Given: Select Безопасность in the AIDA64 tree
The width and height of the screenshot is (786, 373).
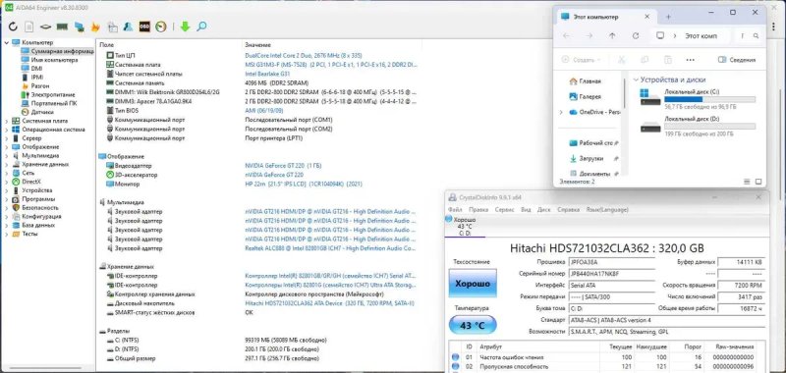Looking at the screenshot, I should click(40, 208).
